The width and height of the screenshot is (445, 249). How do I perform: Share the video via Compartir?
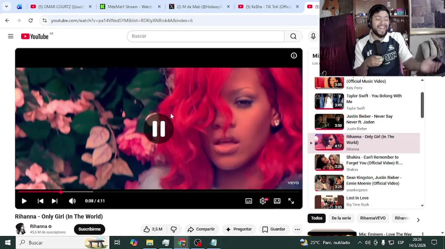[x=201, y=229]
